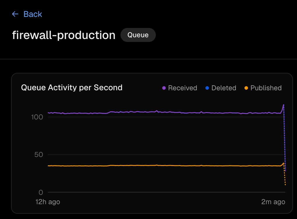297x219 pixels.
Task: Click the purple spike peak at chart end
Action: click(x=283, y=104)
